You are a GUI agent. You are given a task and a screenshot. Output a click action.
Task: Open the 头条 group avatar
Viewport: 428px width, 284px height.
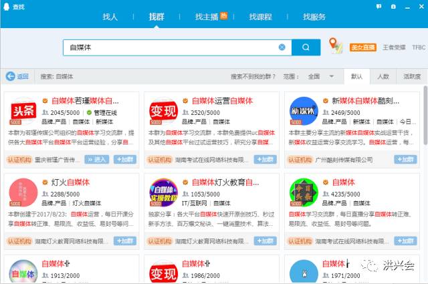23,111
